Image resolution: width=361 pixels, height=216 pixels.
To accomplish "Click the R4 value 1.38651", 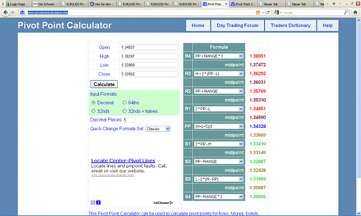I will coord(258,56).
